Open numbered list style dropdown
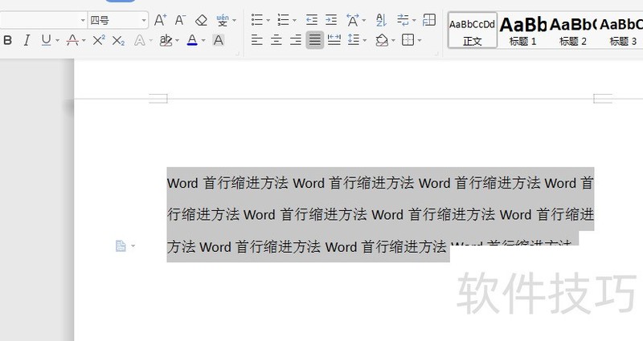The image size is (643, 341). [x=294, y=20]
